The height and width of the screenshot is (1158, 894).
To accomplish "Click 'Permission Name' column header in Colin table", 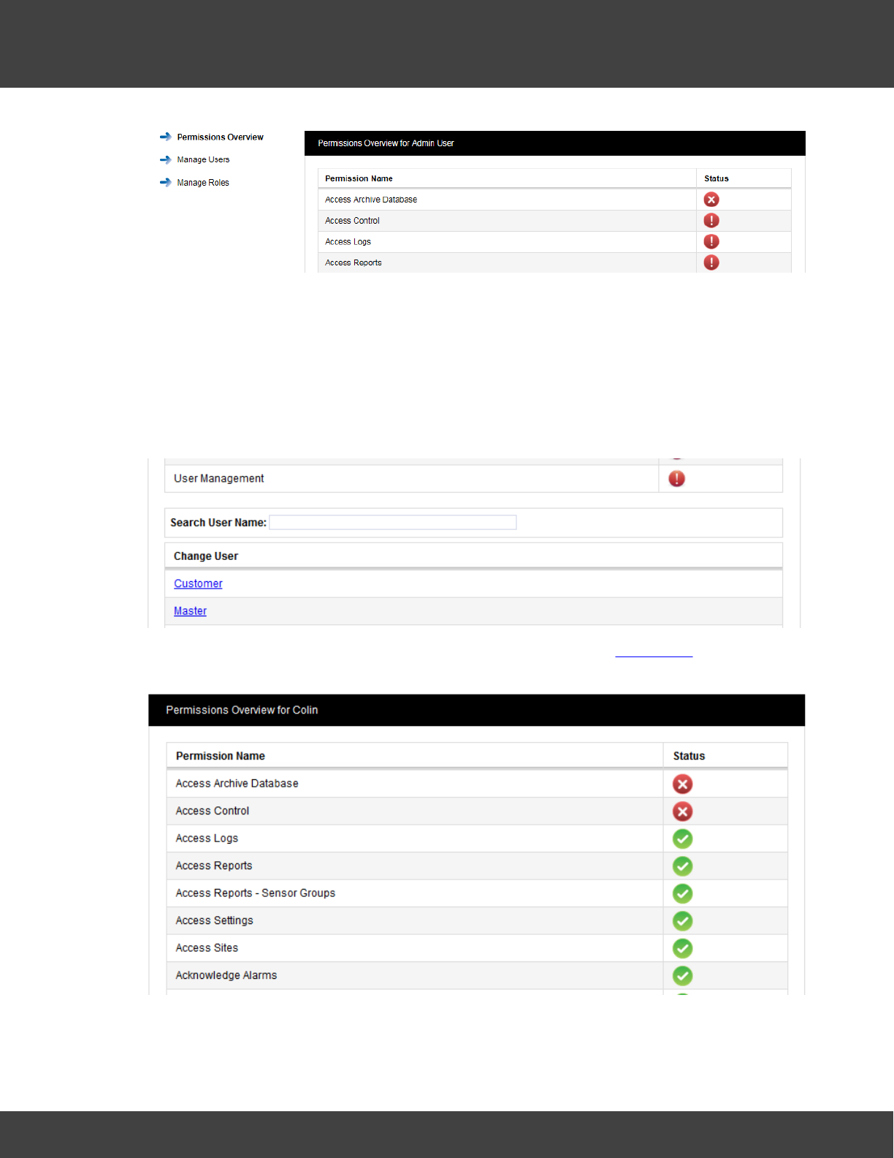I will click(x=221, y=756).
